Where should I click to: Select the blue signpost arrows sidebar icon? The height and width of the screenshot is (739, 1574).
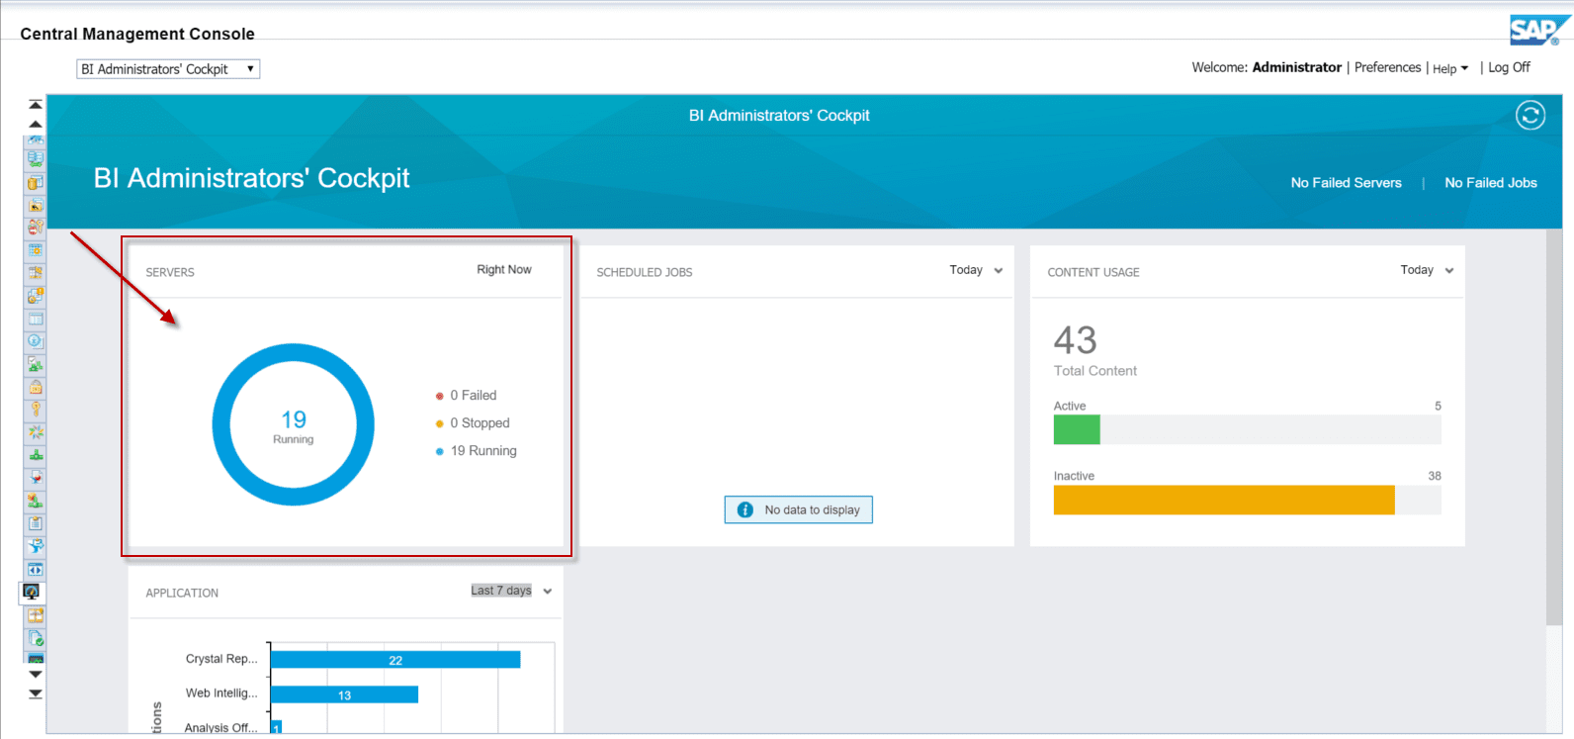36,546
